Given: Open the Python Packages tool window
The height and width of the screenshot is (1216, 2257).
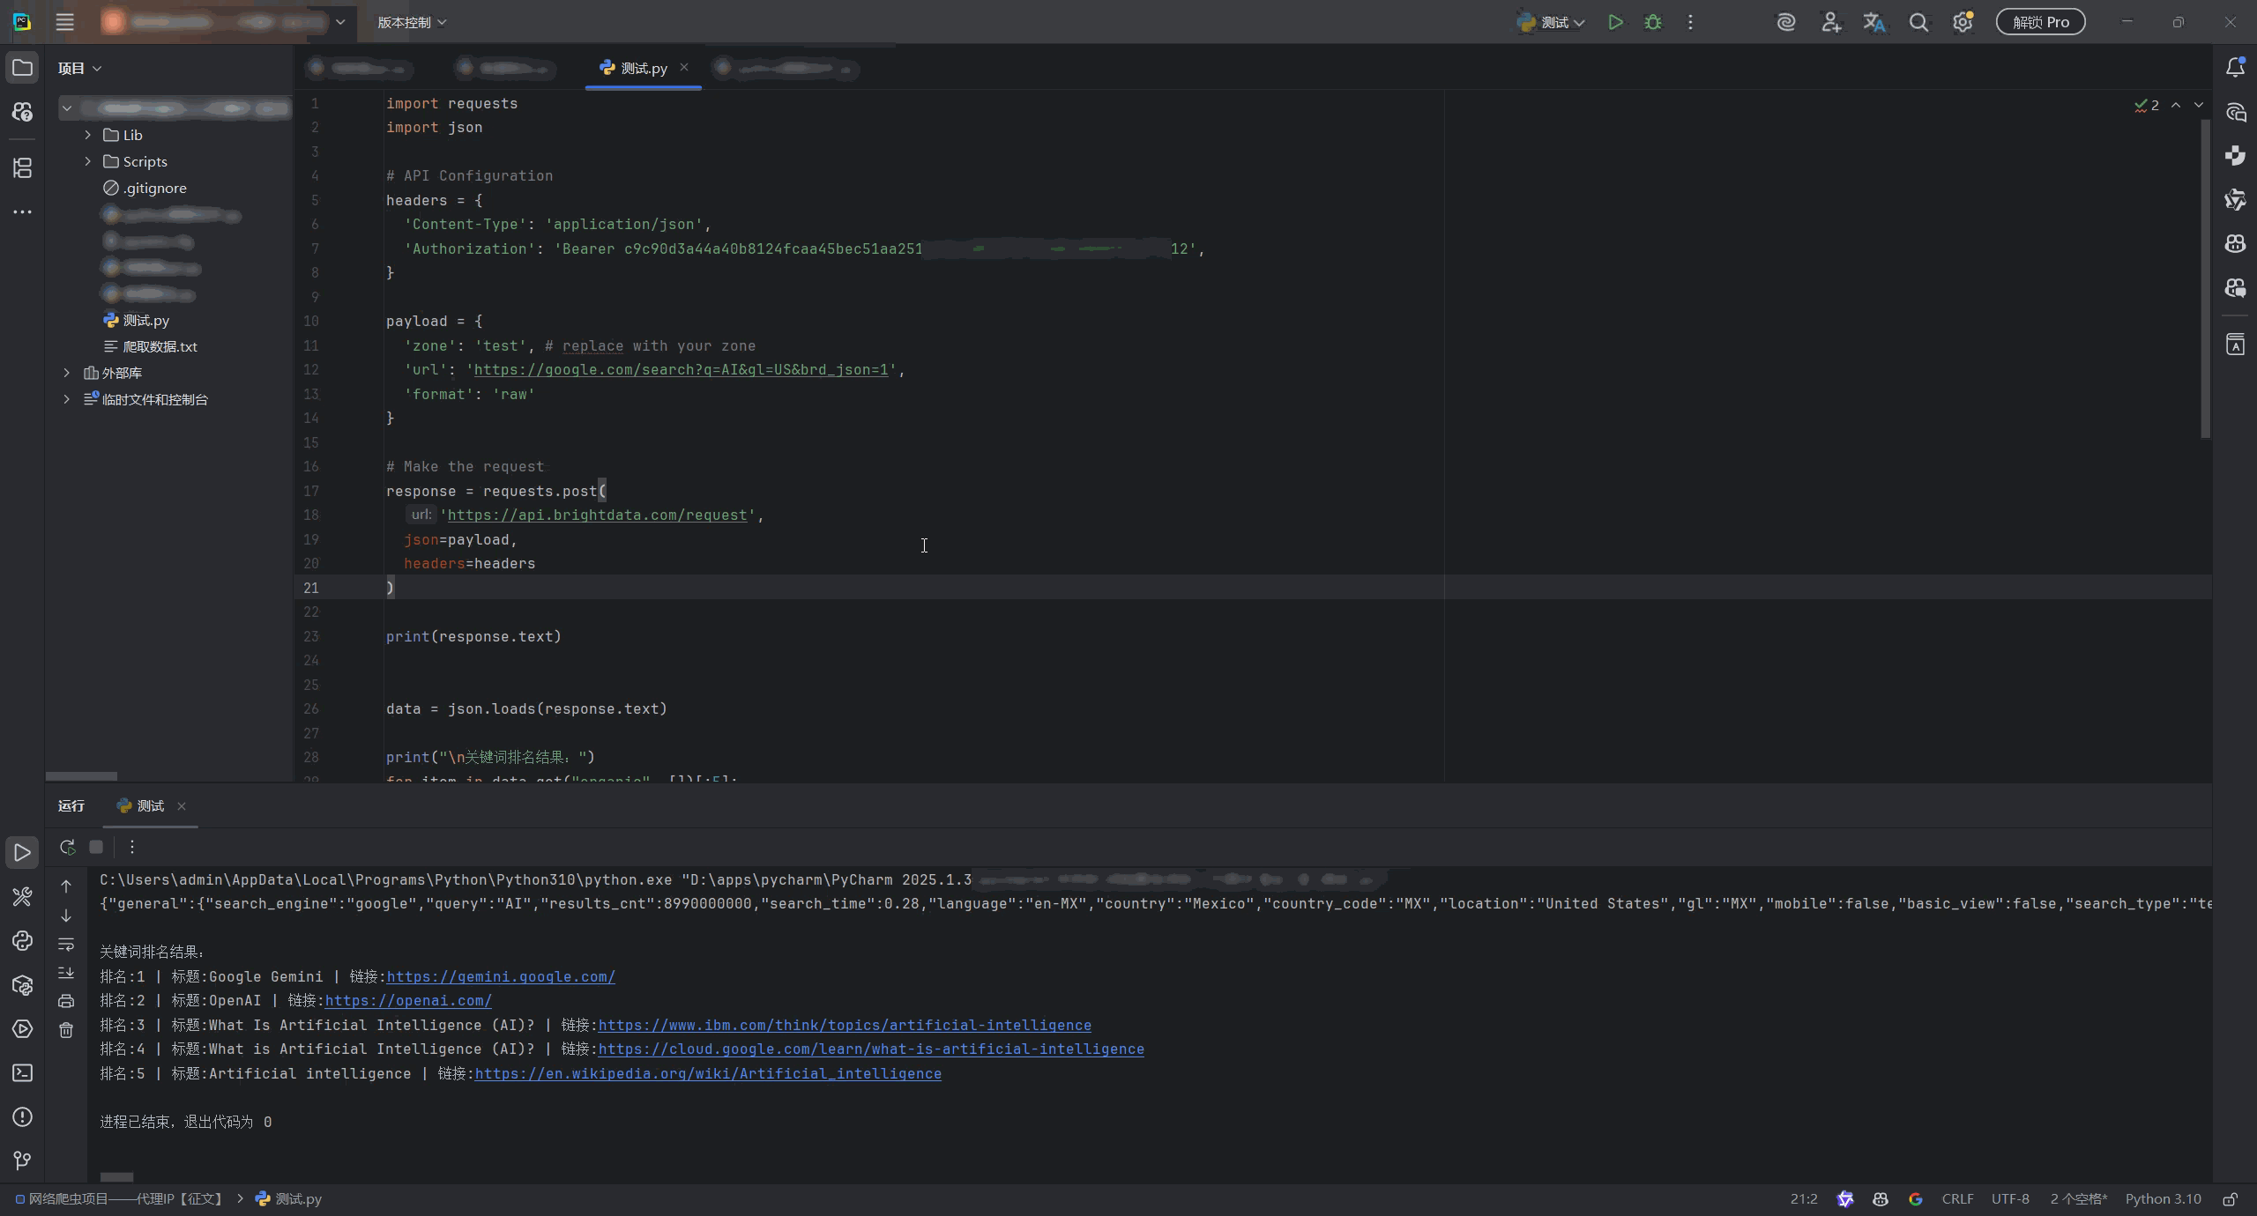Looking at the screenshot, I should [x=22, y=985].
